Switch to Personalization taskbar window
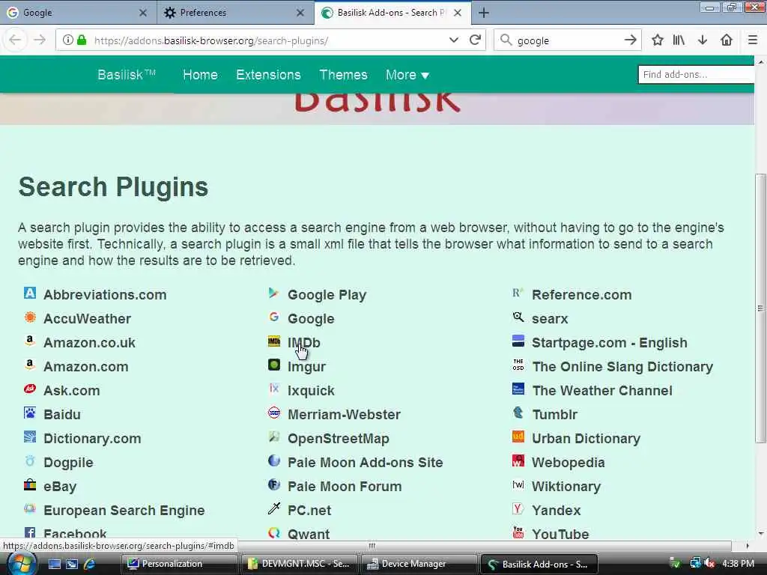Viewport: 767px width, 575px height. pyautogui.click(x=179, y=564)
